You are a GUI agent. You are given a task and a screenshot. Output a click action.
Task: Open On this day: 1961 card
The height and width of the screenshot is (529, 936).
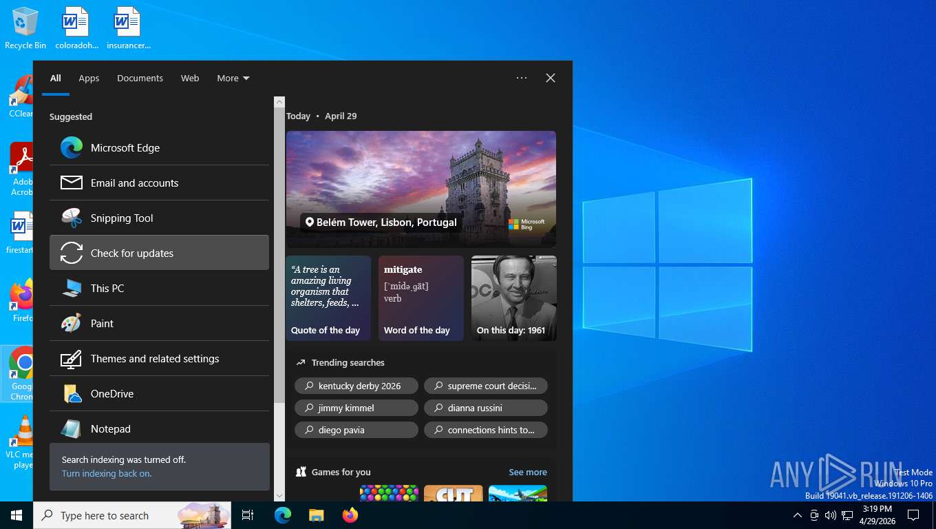[x=514, y=298]
